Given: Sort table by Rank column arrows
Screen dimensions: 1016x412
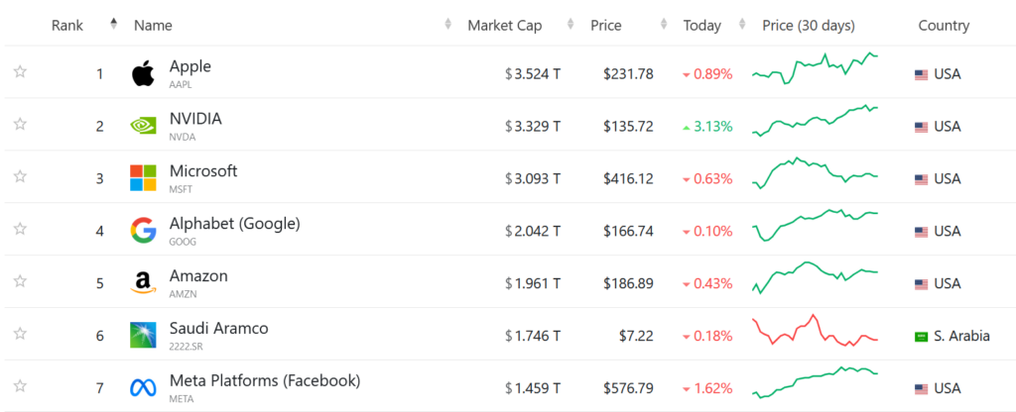Looking at the screenshot, I should tap(114, 24).
